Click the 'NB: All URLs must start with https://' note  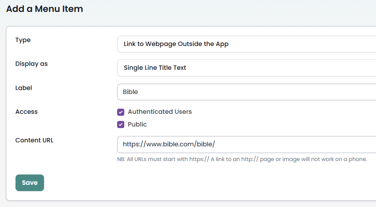click(x=242, y=159)
